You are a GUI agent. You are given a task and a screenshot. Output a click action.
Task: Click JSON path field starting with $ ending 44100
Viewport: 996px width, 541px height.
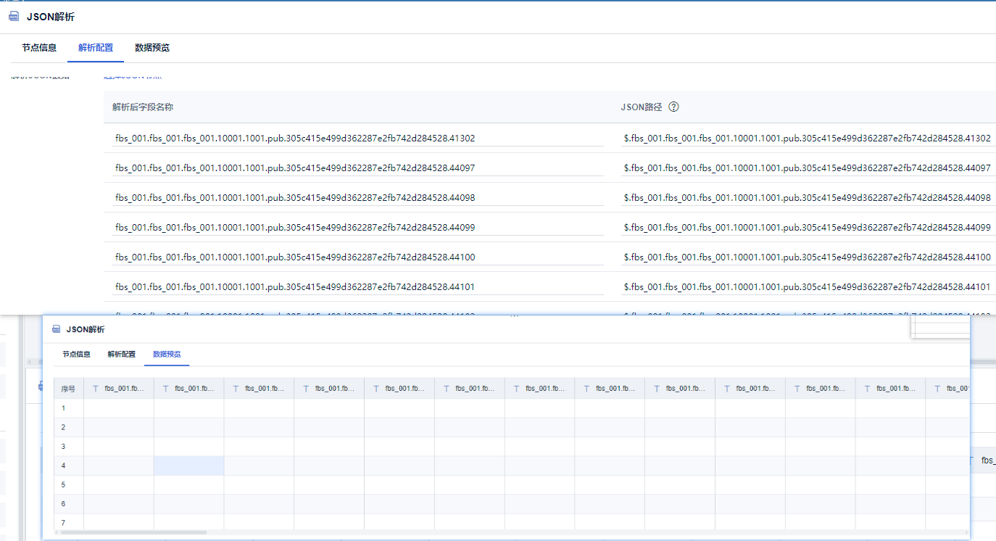tap(808, 257)
